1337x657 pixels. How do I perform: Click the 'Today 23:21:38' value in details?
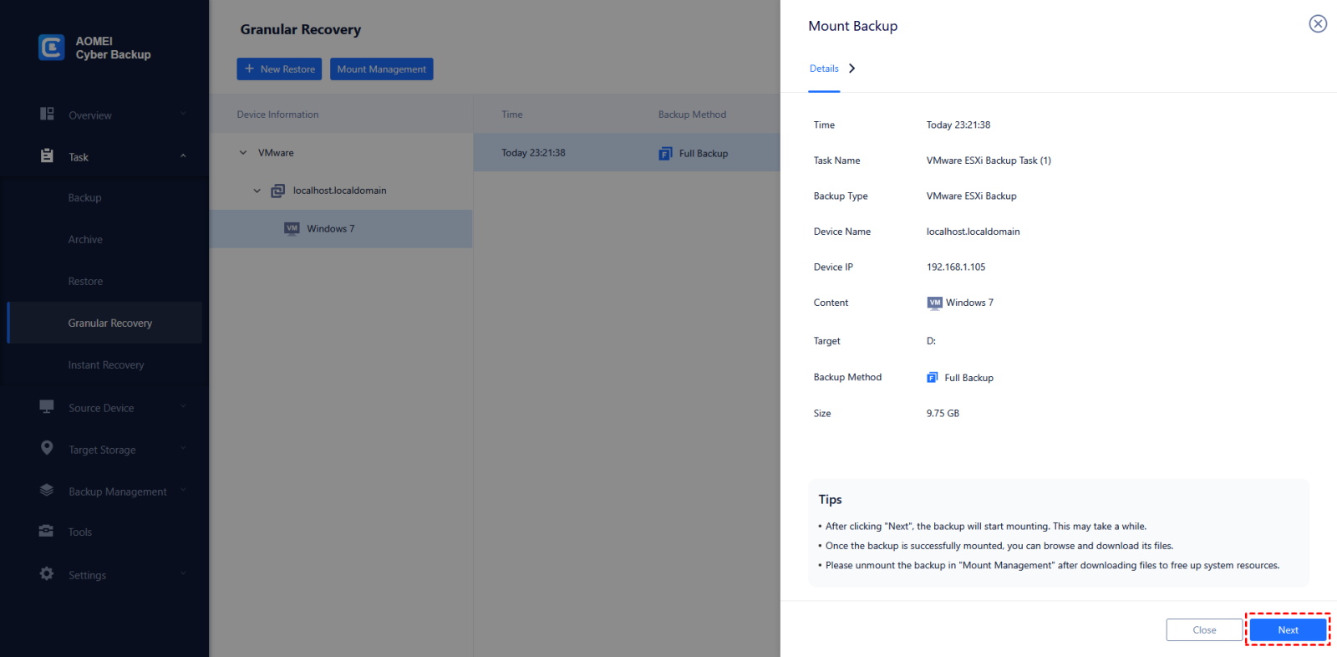(958, 125)
